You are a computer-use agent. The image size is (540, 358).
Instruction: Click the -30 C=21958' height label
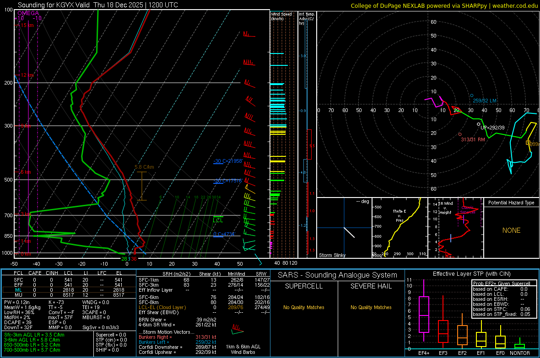click(228, 161)
